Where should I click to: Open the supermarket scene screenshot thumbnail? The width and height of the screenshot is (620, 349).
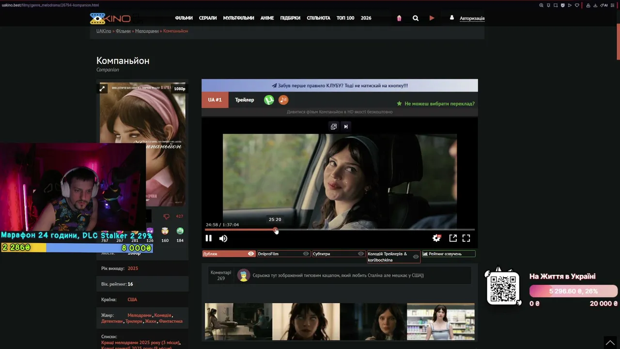click(441, 322)
